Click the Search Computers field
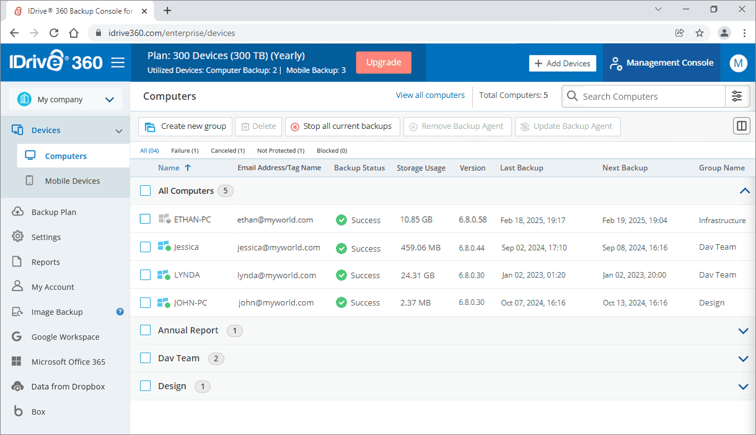 (x=644, y=96)
